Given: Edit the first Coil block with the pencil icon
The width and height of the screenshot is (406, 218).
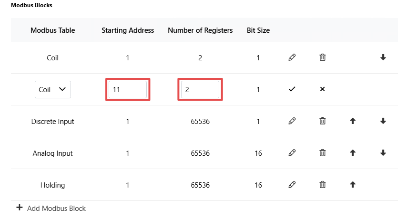Looking at the screenshot, I should [x=292, y=57].
